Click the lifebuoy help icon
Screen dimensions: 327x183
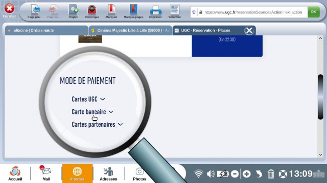[x=283, y=174]
